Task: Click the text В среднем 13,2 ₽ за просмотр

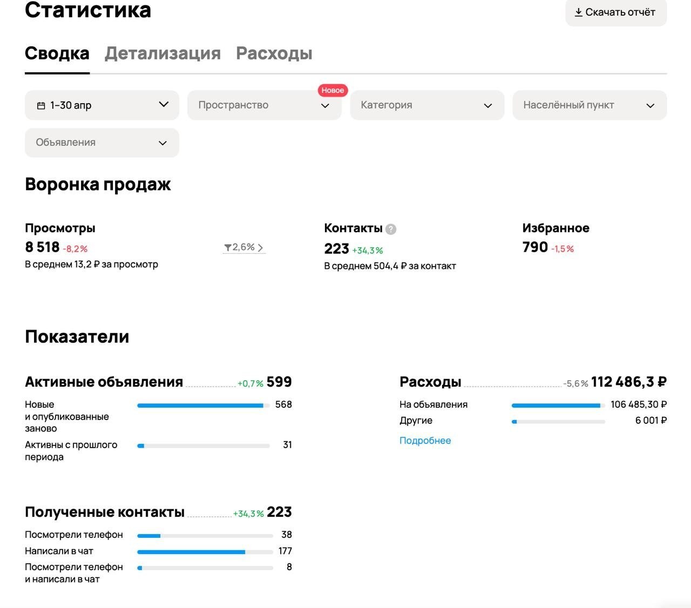Action: click(91, 265)
